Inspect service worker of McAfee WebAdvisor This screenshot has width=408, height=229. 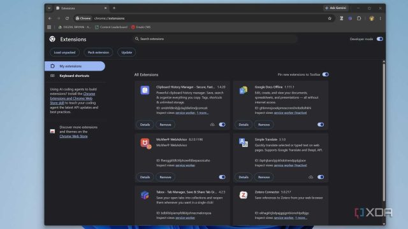(x=185, y=165)
